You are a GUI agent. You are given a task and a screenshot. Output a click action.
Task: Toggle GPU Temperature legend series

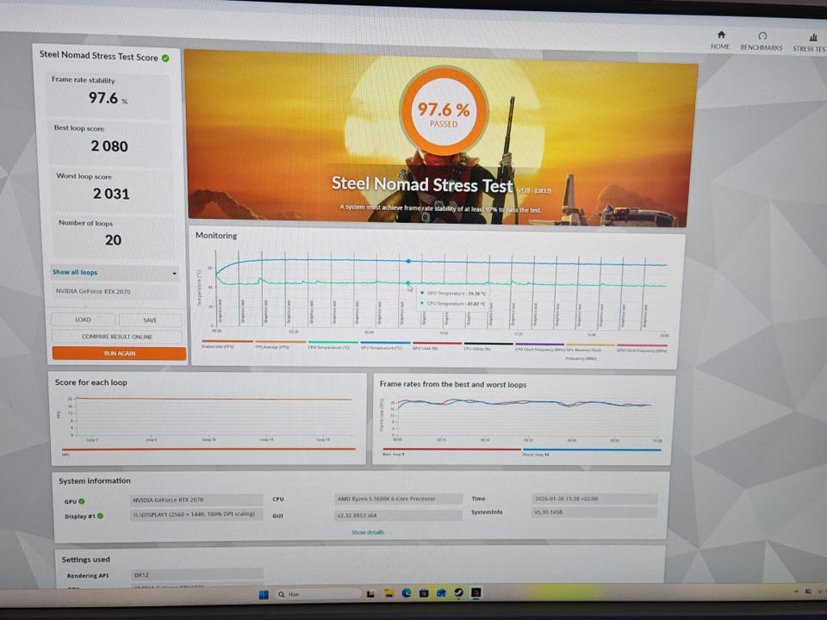coord(385,346)
